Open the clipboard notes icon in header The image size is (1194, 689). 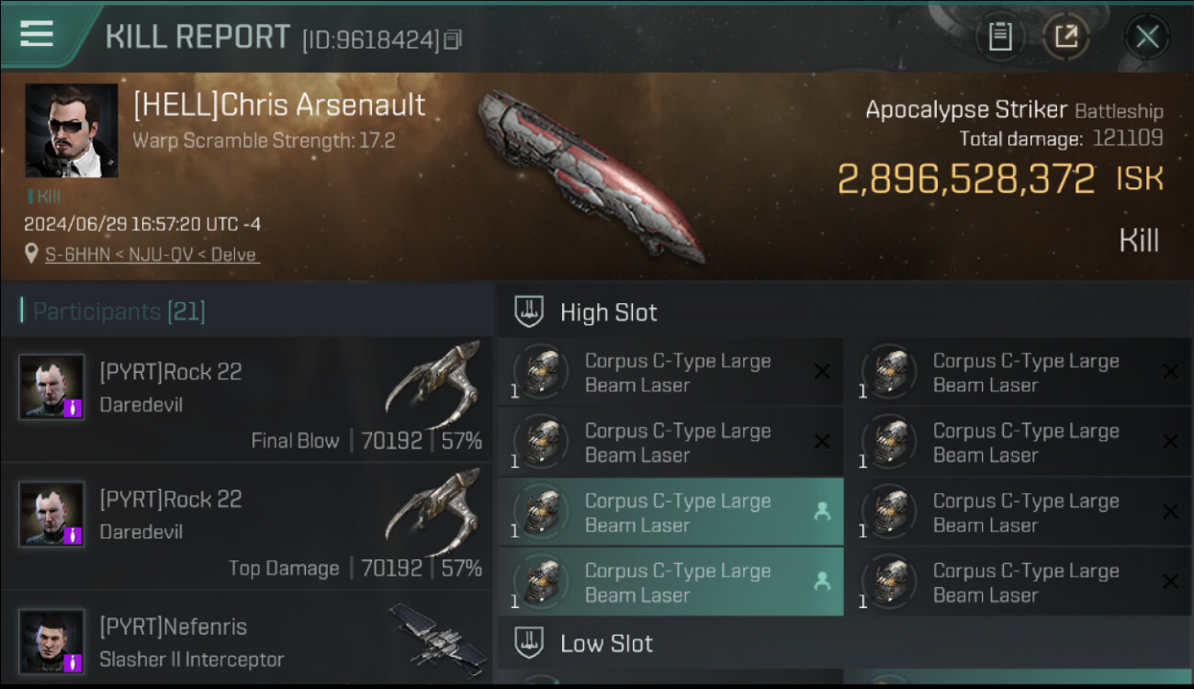[x=1000, y=37]
